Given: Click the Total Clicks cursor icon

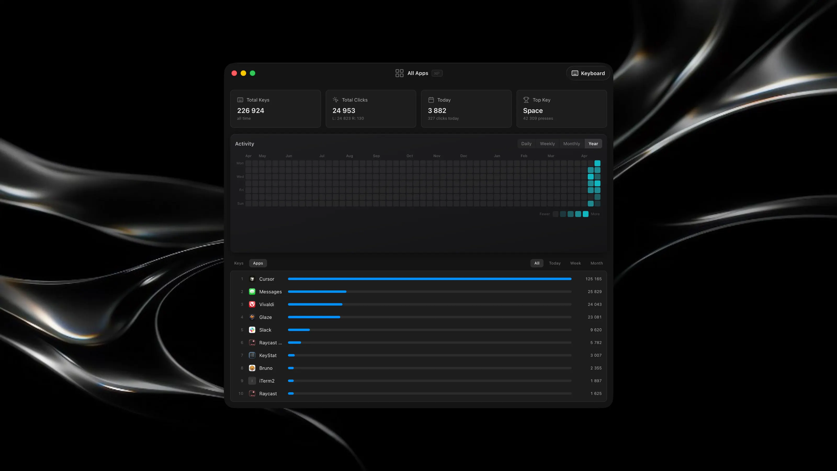Looking at the screenshot, I should tap(336, 100).
